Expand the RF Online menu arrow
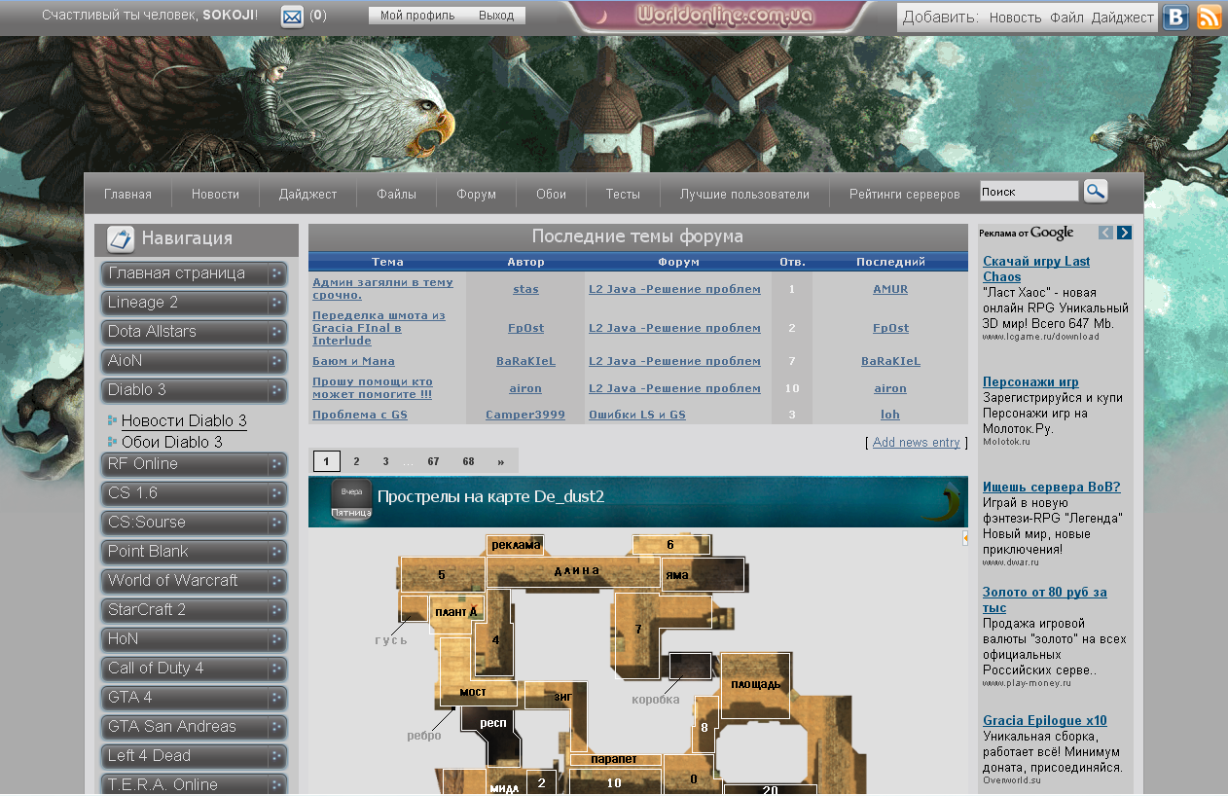 click(276, 464)
